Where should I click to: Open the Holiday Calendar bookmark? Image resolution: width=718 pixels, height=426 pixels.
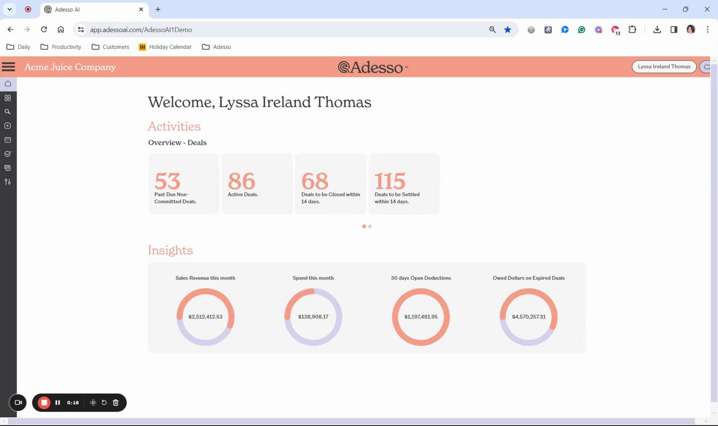[x=165, y=47]
